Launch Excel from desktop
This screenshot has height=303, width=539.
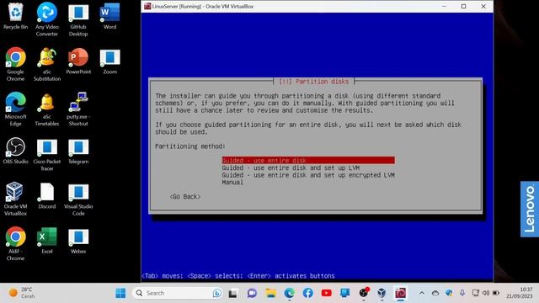(x=47, y=241)
